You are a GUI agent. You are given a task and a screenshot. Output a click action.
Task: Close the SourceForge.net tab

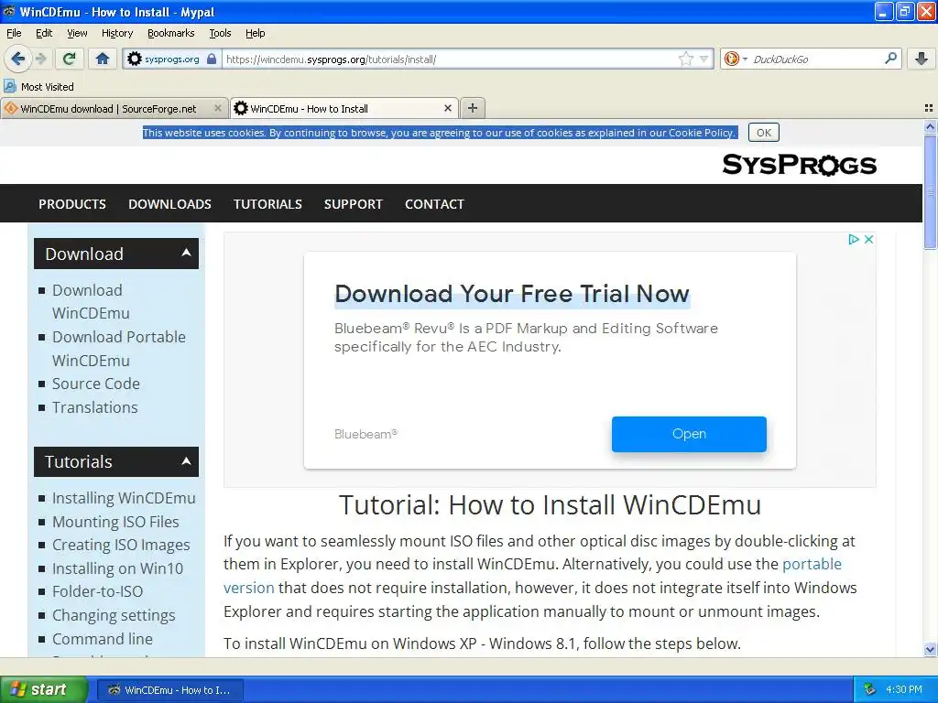(218, 108)
